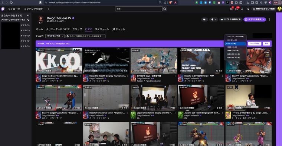Image resolution: width=282 pixels, height=146 pixels.
Task: Click the Bits diamond icon
Action: (248, 9)
